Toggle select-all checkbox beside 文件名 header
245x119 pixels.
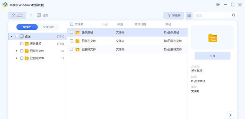(72, 24)
